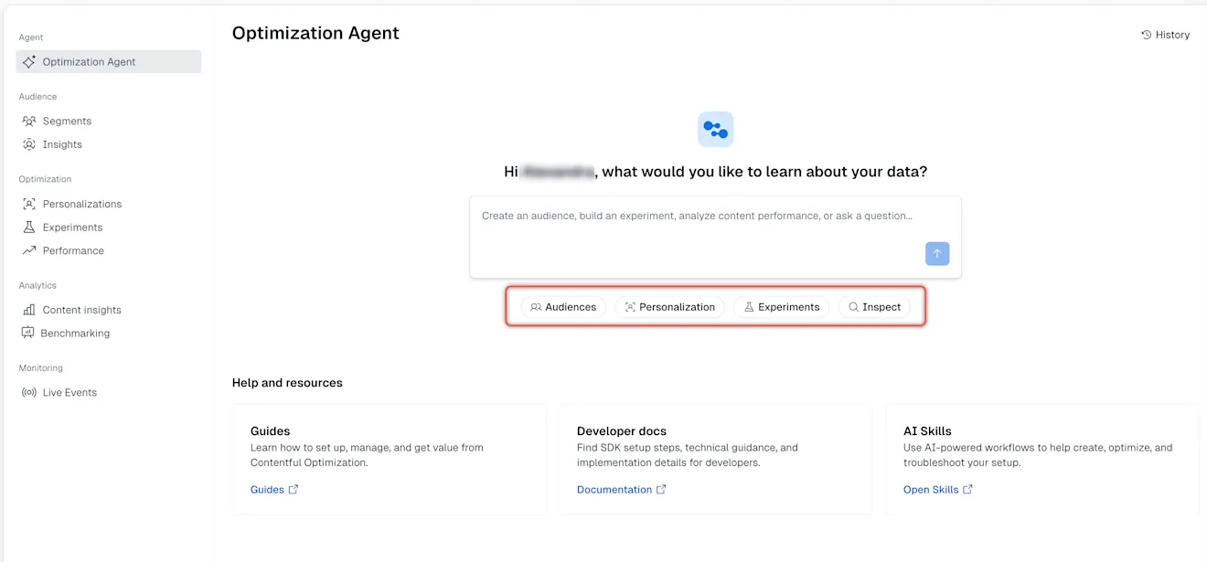Click the sparkle icon beside Optimization Agent
Screen dimensions: 1207x562
click(29, 62)
